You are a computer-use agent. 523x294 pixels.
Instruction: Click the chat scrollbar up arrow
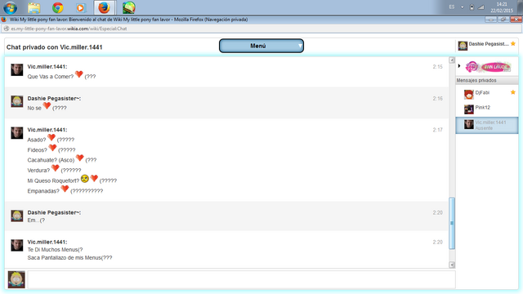pyautogui.click(x=452, y=60)
